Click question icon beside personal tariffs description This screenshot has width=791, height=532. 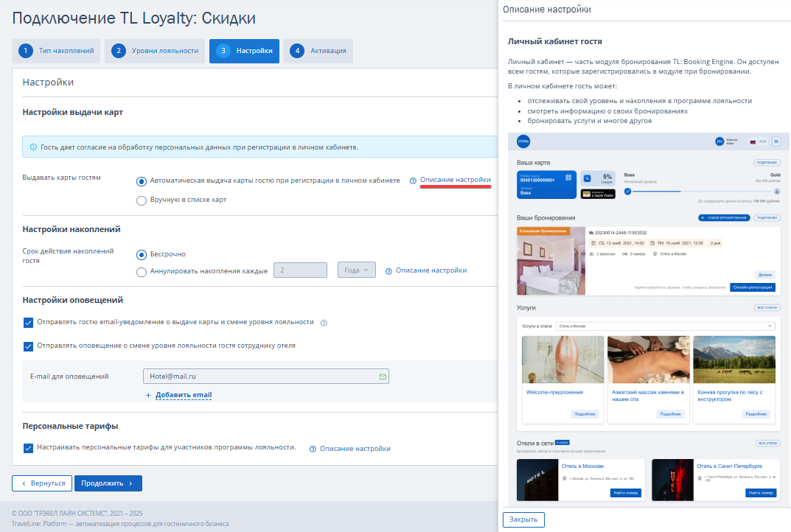click(x=313, y=449)
